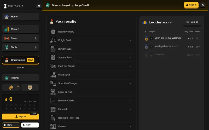The image size is (209, 130).
Task: Click the Board Memory game icon
Action: point(53,32)
